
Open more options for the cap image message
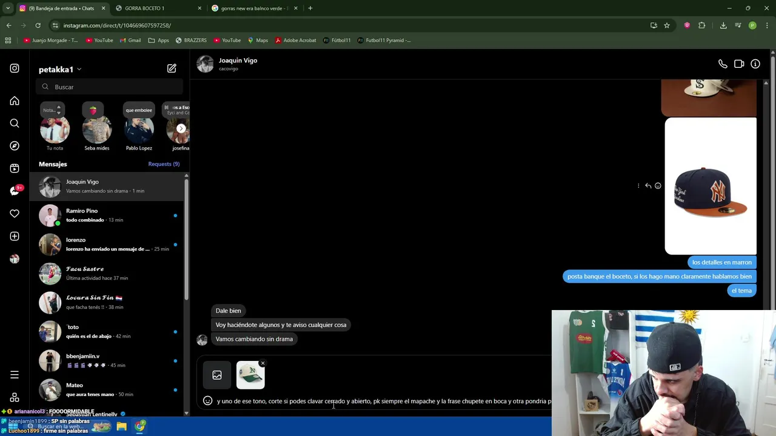point(638,186)
